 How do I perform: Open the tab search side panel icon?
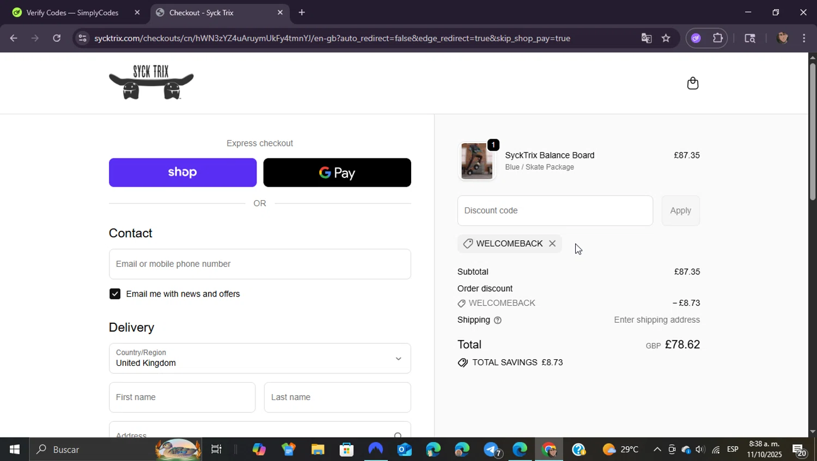click(749, 38)
